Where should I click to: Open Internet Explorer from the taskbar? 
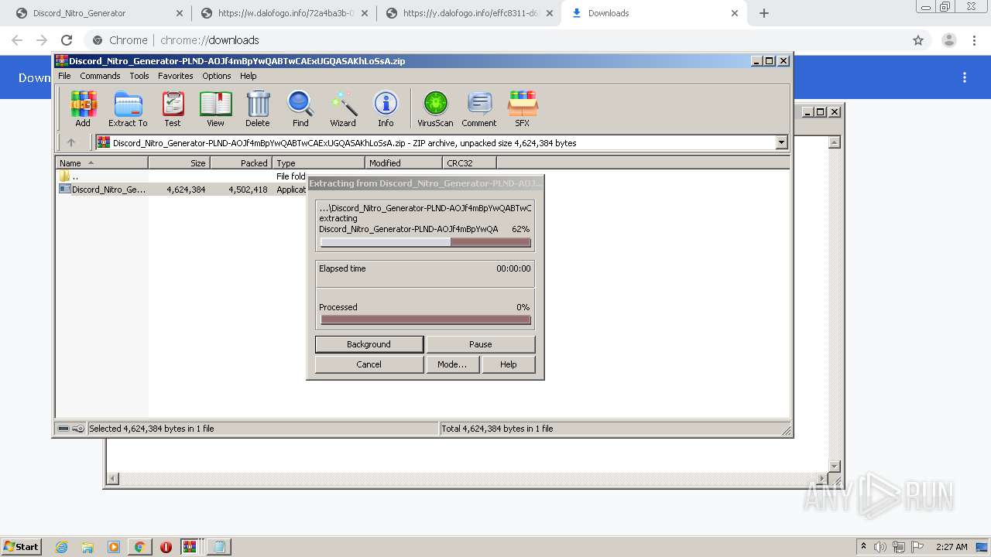coord(62,547)
